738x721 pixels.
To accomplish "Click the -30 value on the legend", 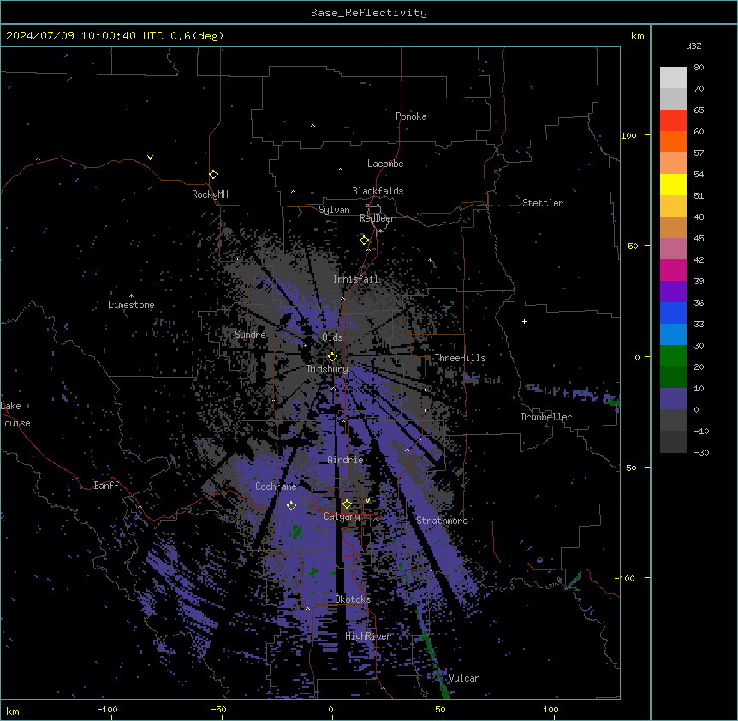I will 701,452.
